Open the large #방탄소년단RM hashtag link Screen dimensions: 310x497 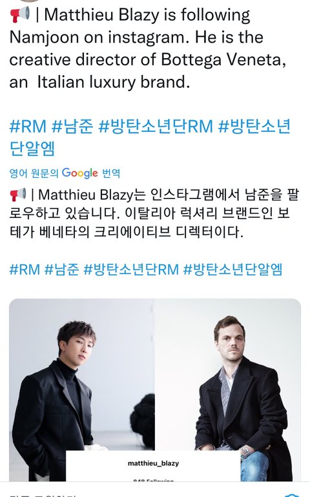tap(156, 126)
